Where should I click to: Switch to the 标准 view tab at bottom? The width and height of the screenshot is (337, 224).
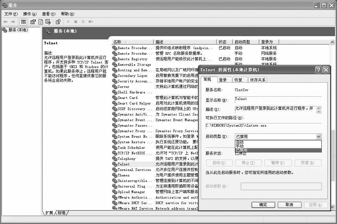tap(61, 213)
